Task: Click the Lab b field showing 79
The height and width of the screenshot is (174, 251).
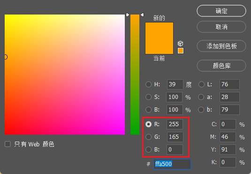Action: click(x=229, y=110)
